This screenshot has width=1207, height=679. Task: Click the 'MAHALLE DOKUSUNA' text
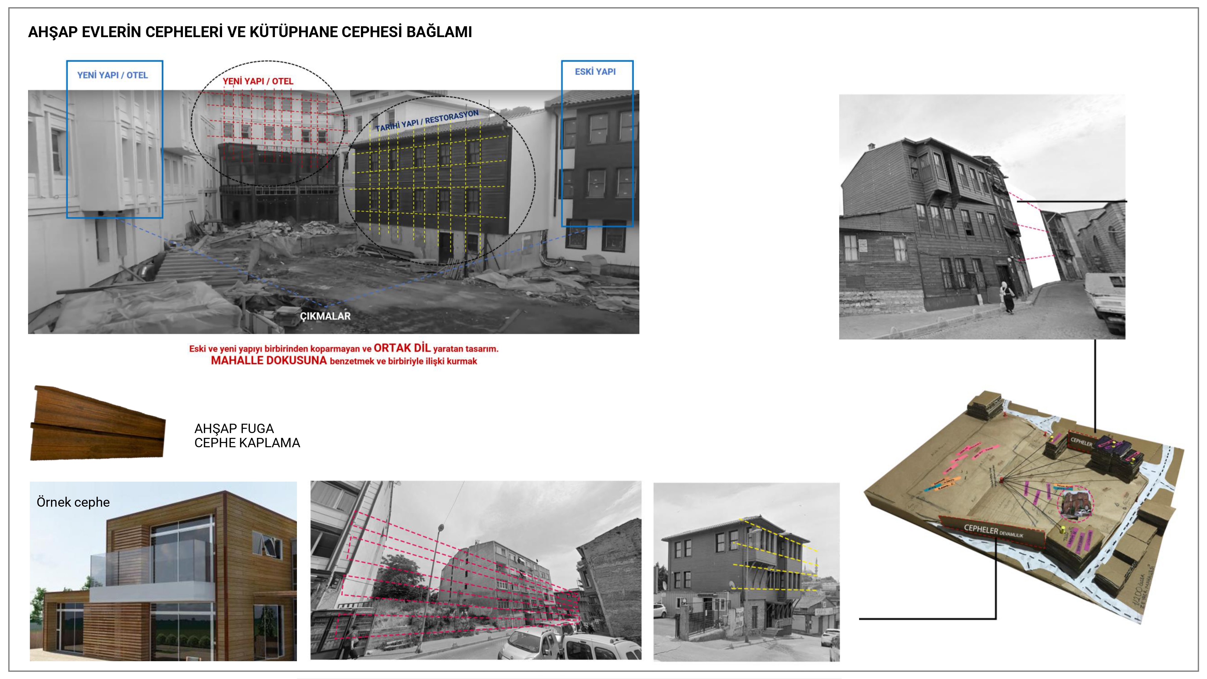click(x=269, y=361)
